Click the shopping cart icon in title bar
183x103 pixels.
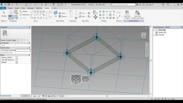(163, 5)
